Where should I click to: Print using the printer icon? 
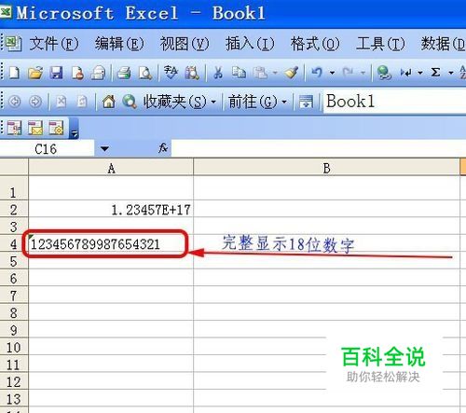point(124,73)
